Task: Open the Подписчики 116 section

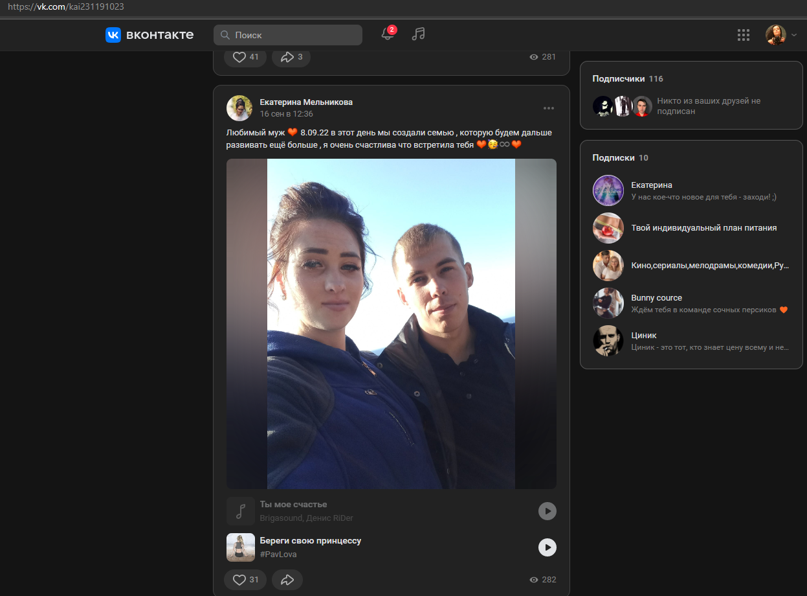Action: (x=628, y=78)
